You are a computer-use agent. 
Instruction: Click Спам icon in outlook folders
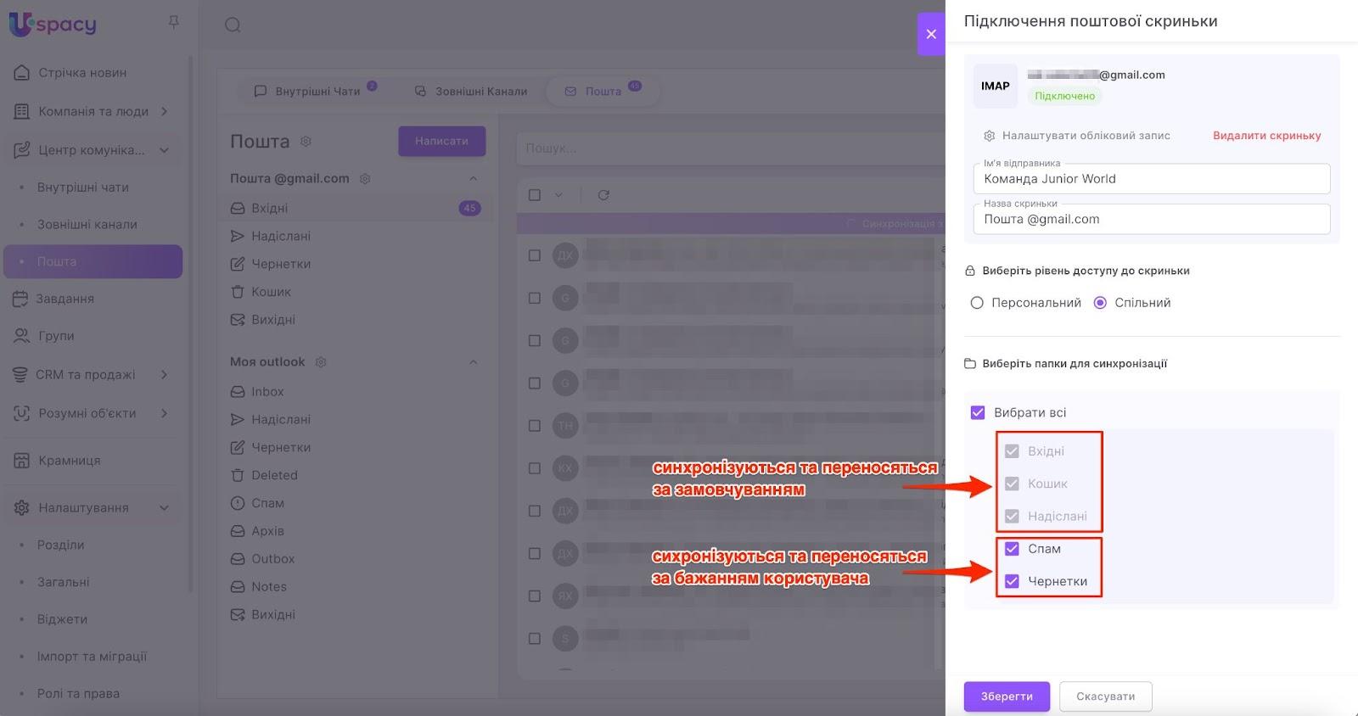pyautogui.click(x=238, y=503)
